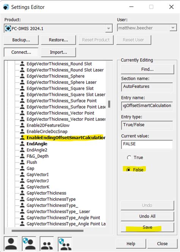The height and width of the screenshot is (252, 180).
Task: Click the Undo All button
Action: (x=147, y=216)
